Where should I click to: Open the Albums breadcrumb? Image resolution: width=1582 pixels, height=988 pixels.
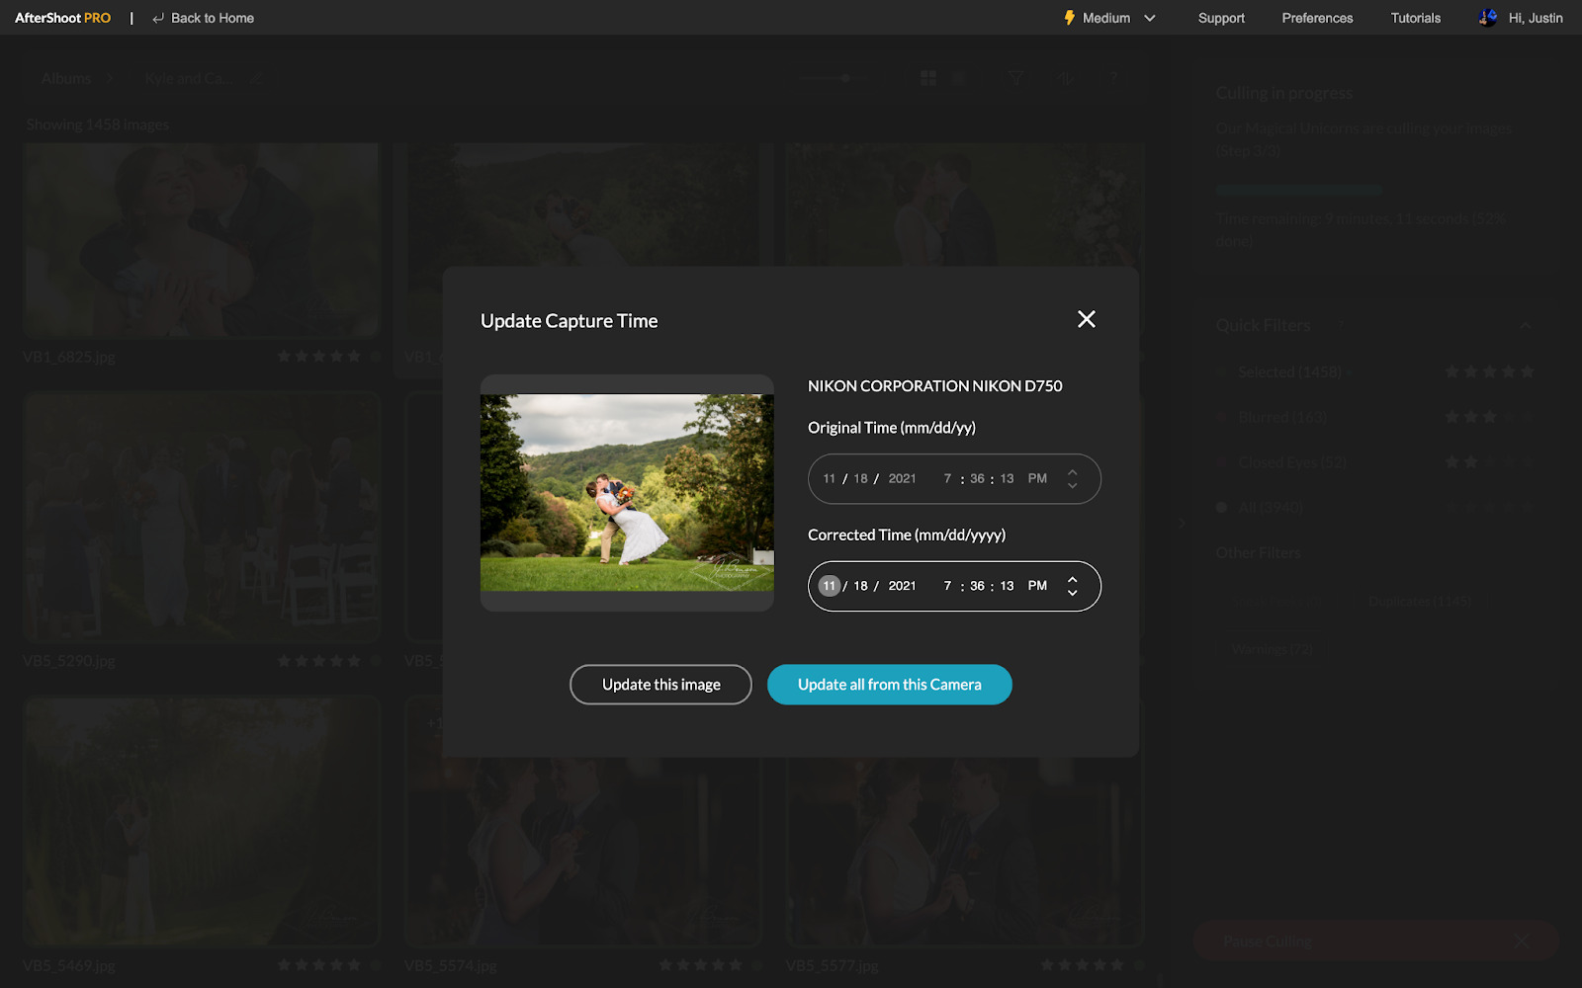(66, 78)
